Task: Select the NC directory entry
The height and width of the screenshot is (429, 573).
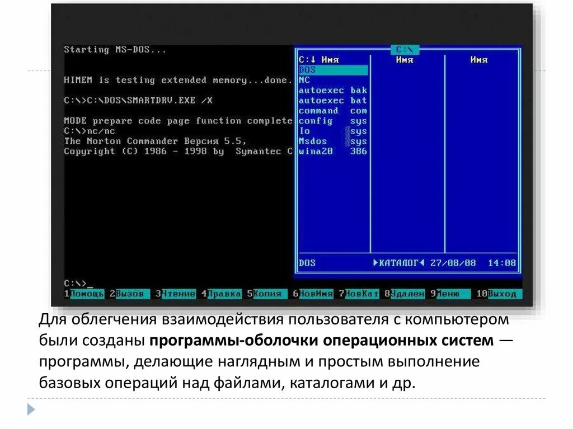Action: pos(333,80)
